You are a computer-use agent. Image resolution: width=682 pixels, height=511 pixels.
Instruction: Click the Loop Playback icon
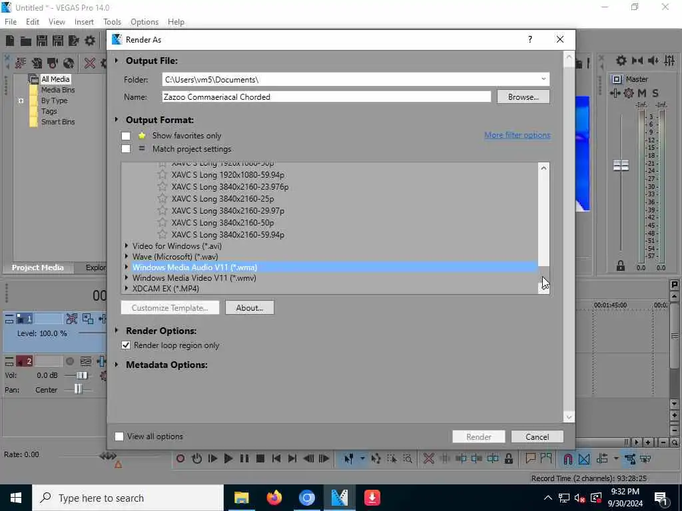[196, 458]
